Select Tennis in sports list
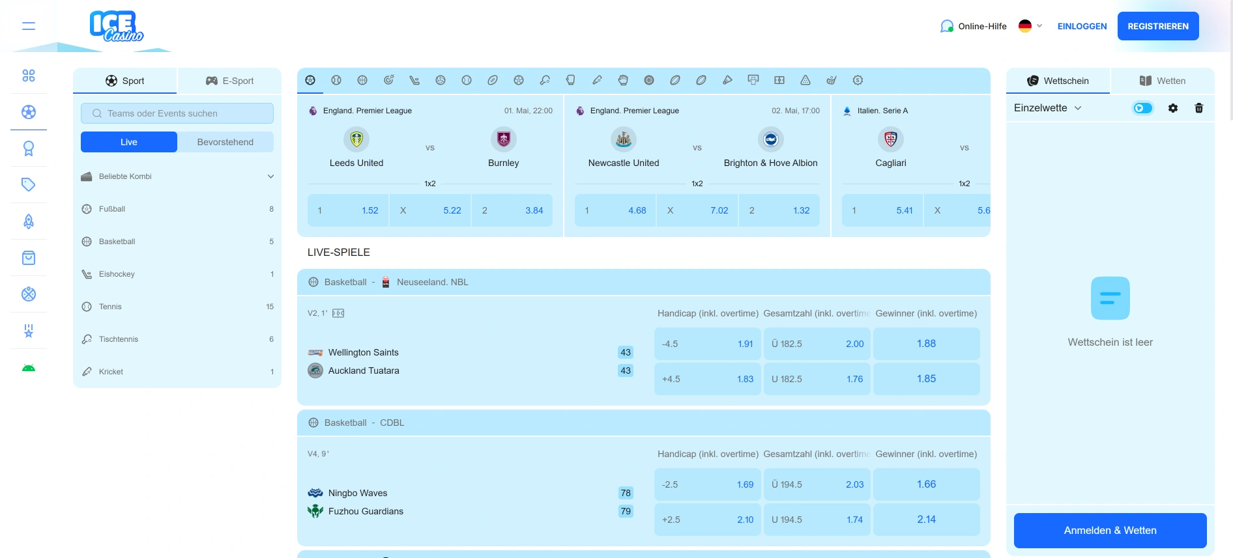This screenshot has width=1233, height=558. 177,307
